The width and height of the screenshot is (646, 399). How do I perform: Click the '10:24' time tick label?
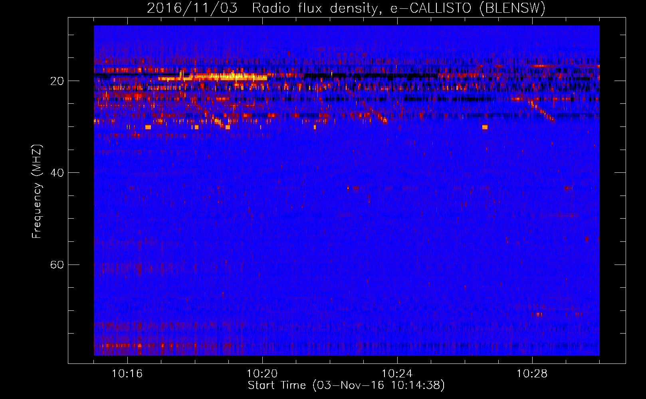(397, 373)
